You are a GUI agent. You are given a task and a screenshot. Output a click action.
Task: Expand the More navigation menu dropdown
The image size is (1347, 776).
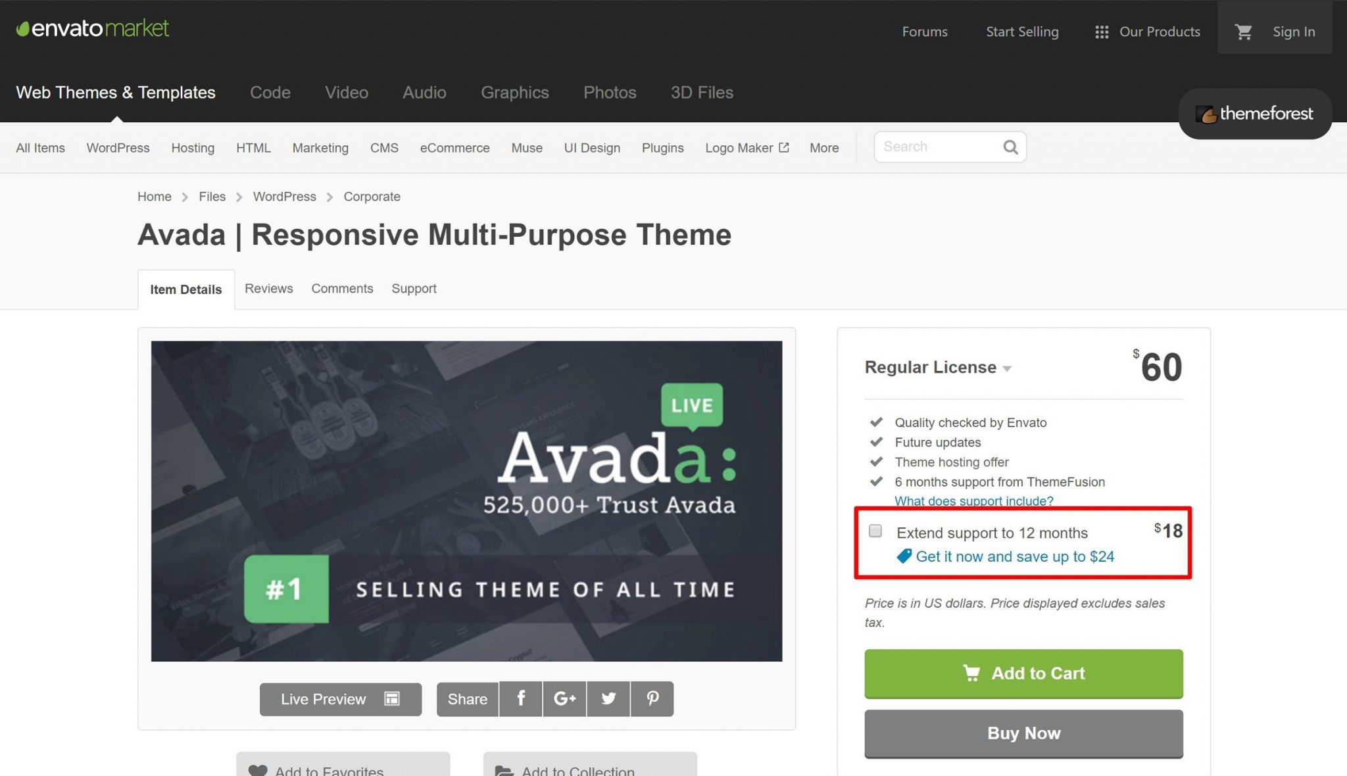pos(823,147)
